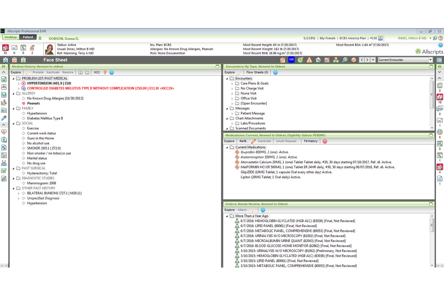Open dropdown arrow next to navigation arrows
The image size is (444, 296).
[x=373, y=60]
